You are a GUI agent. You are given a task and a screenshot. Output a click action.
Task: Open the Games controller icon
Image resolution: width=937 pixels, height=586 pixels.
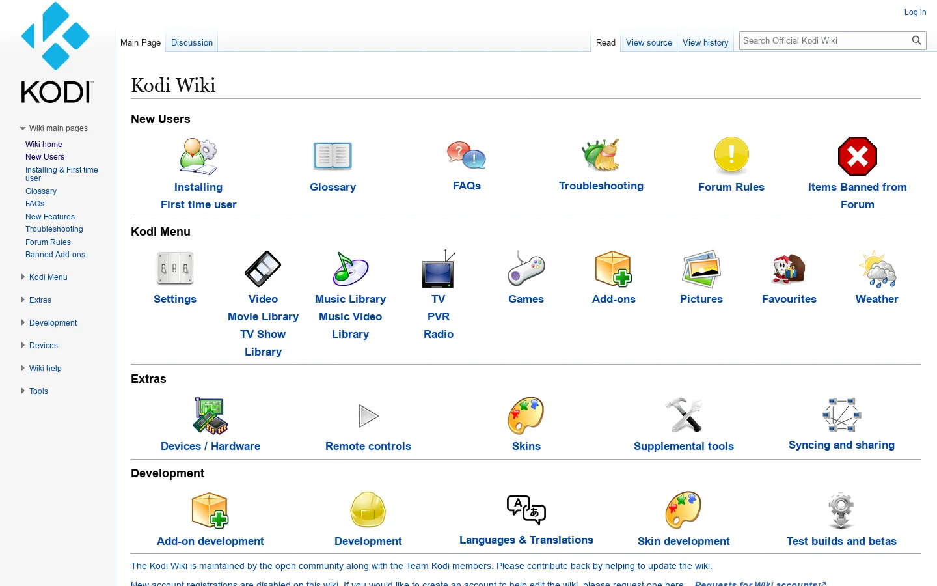526,268
